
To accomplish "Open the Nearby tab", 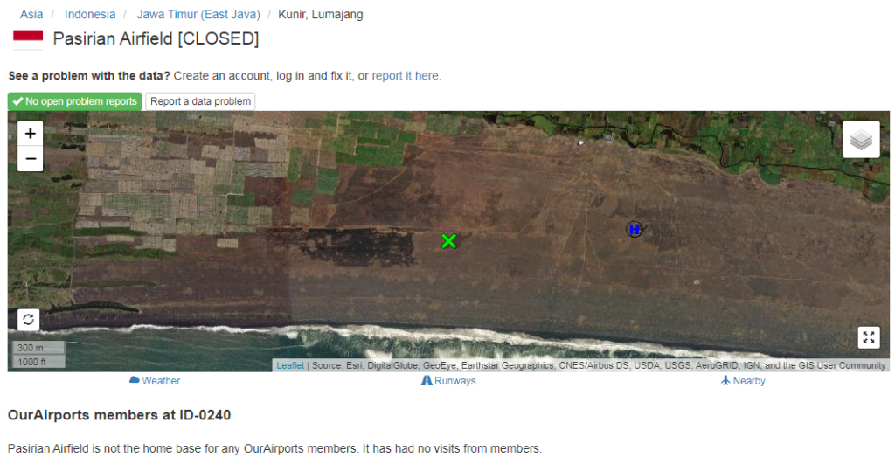I will coord(743,381).
